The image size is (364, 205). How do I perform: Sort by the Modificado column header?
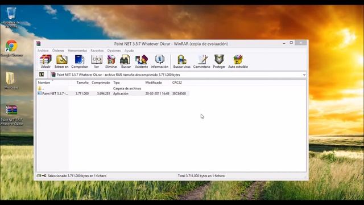pyautogui.click(x=157, y=83)
